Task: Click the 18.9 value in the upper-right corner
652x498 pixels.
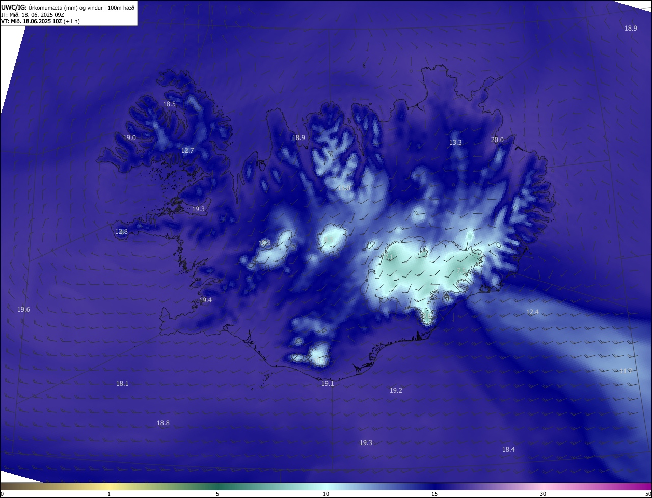Action: (631, 28)
